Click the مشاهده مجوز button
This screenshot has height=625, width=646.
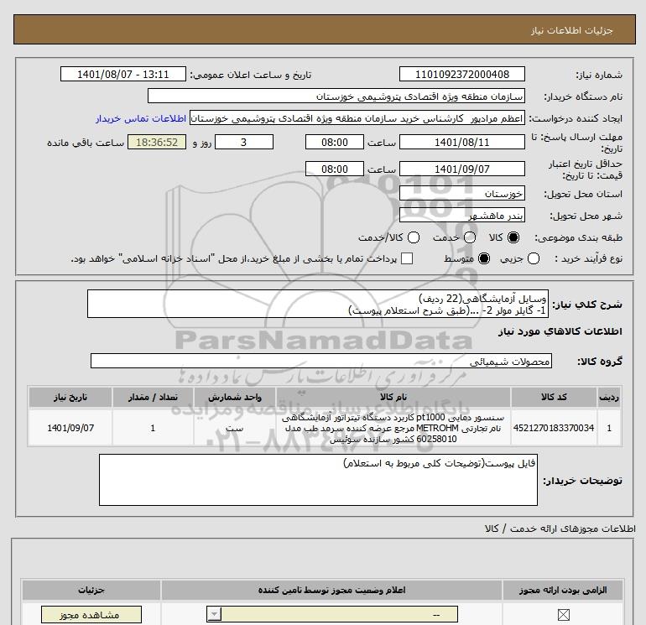[x=91, y=615]
